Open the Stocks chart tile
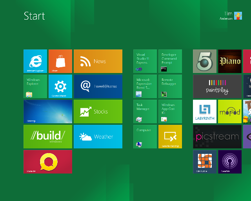This screenshot has width=251, height=201. [x=98, y=111]
